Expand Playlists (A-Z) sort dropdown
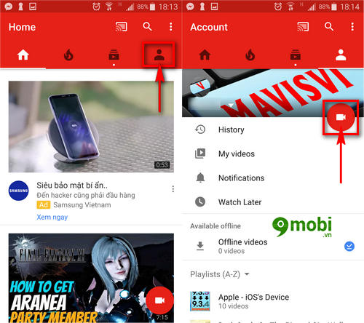 coord(220,274)
